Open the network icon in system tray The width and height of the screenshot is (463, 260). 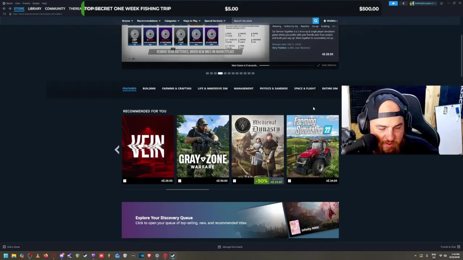click(441, 256)
